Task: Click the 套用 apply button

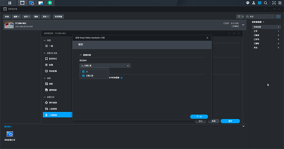Action: (x=200, y=121)
